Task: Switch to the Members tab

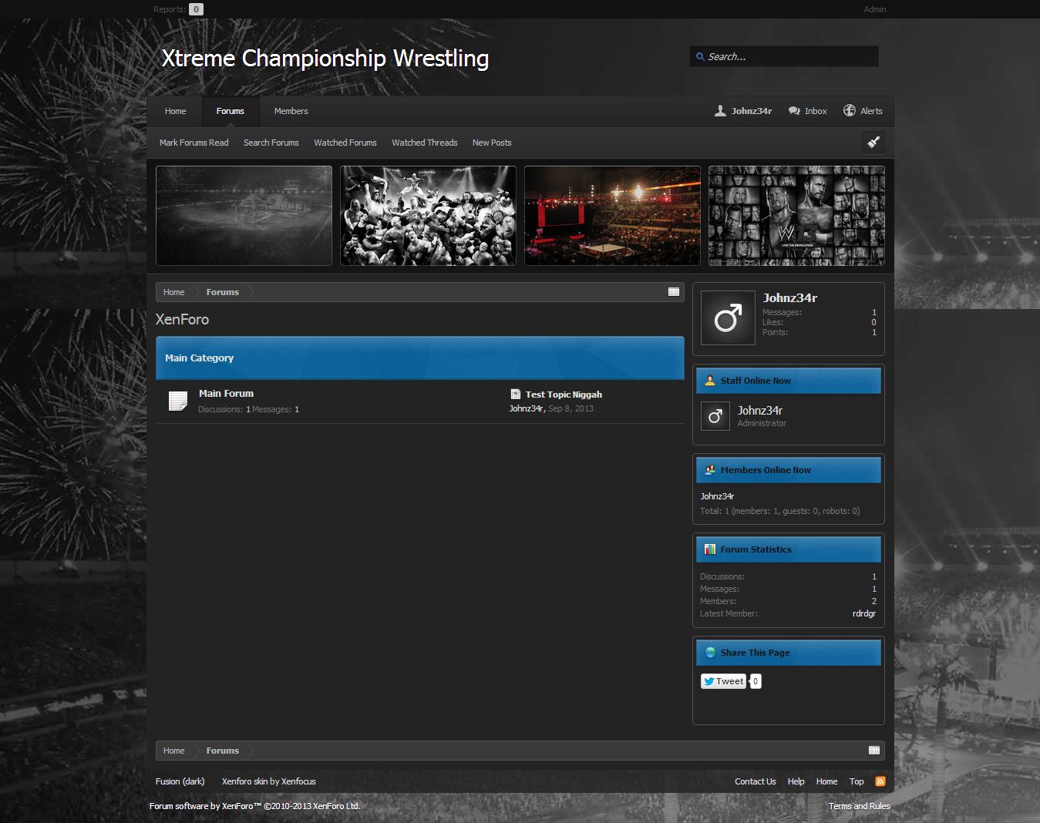Action: 291,111
